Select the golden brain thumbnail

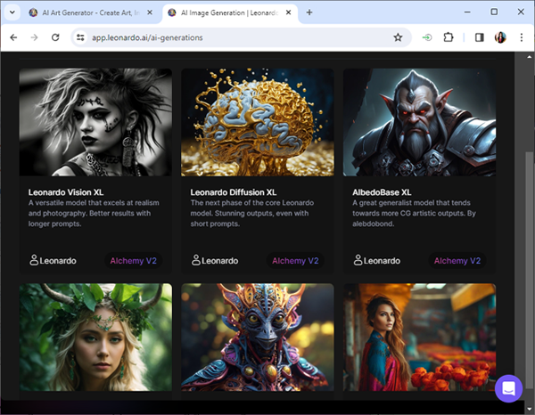click(258, 122)
